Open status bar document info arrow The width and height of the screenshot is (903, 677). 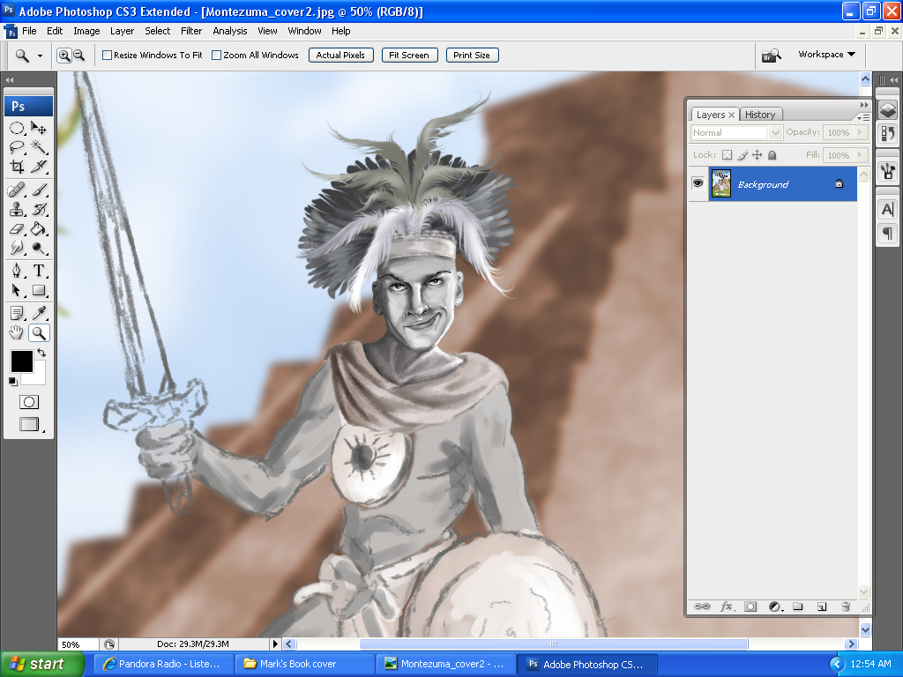(275, 644)
